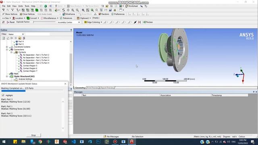Set the isometric view icon
This screenshot has width=258, height=145.
coord(101,10)
